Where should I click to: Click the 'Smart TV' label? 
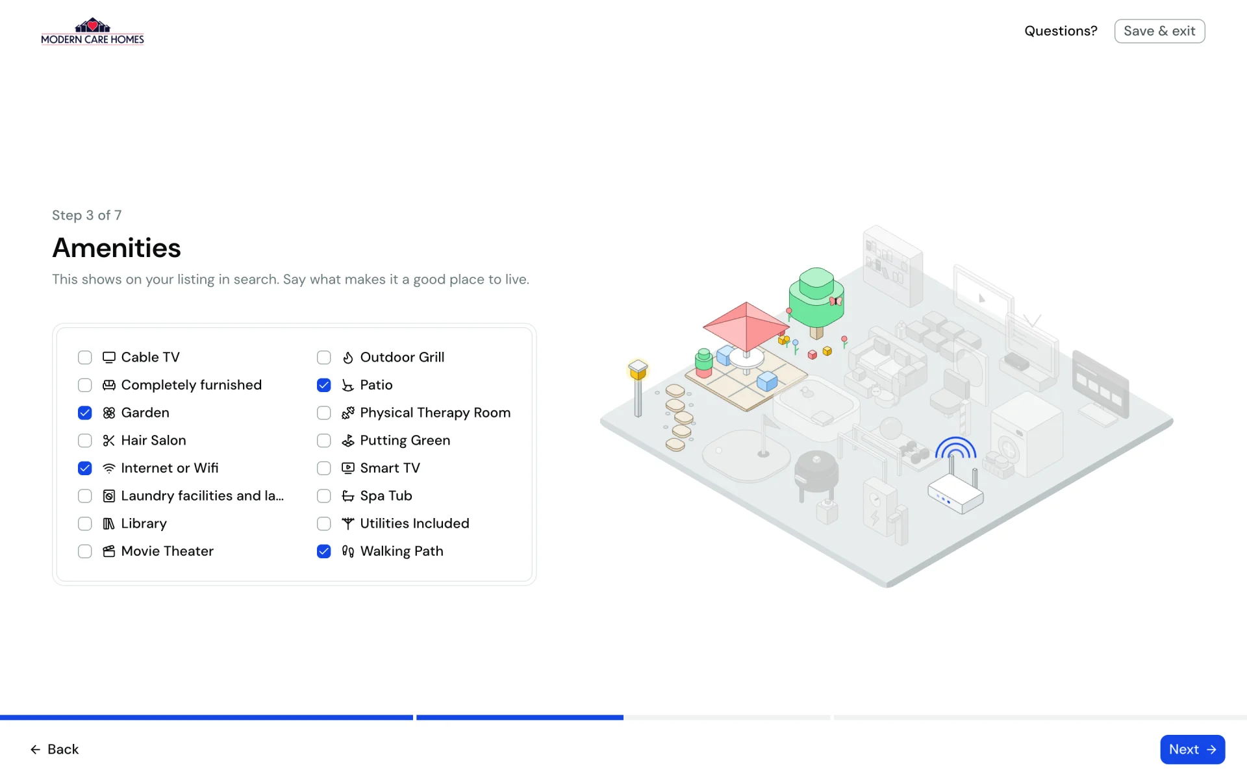click(390, 468)
